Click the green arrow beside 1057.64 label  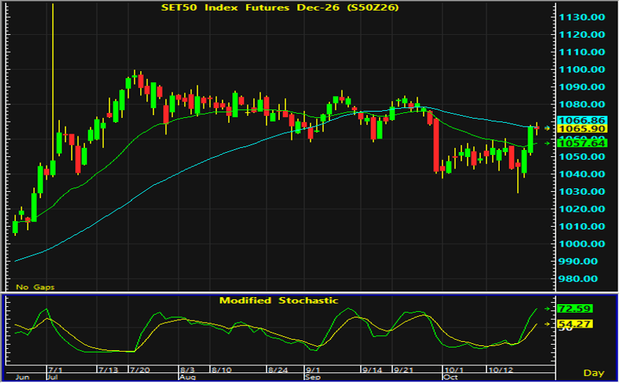(x=547, y=143)
